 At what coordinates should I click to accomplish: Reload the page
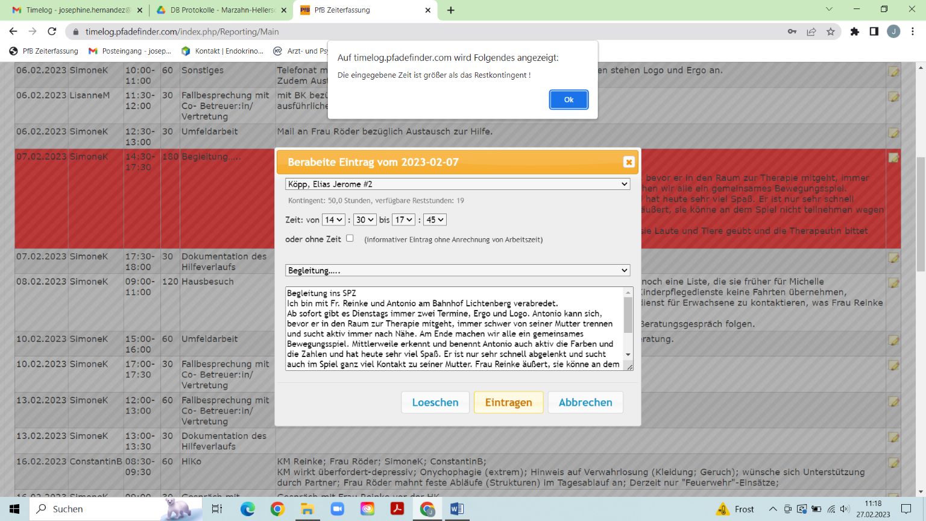point(52,32)
